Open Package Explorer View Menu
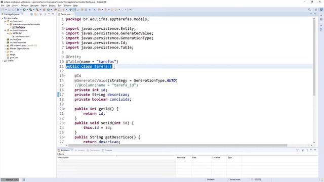 pos(45,14)
